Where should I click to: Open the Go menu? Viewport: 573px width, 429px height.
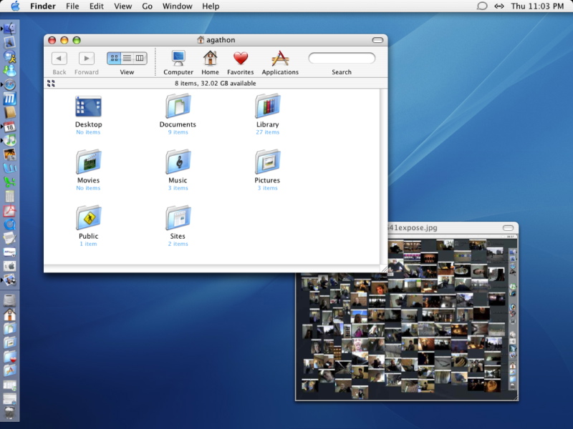[x=147, y=6]
